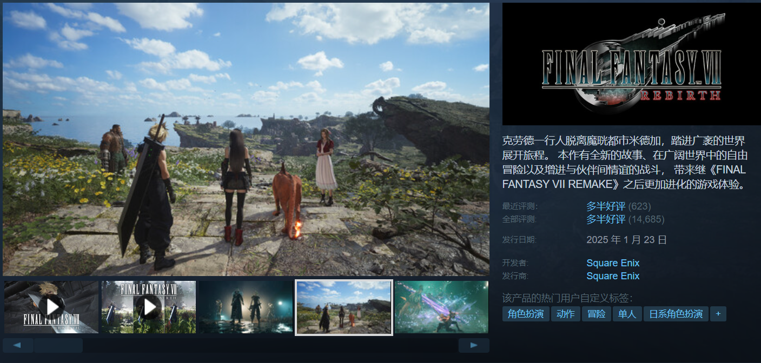The height and width of the screenshot is (363, 761).
Task: Play the second Rebirth trailer thumbnail
Action: click(149, 307)
